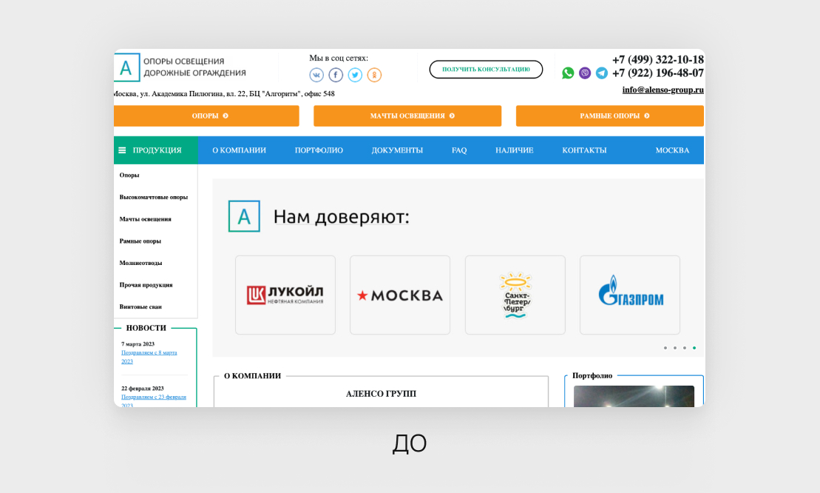Open ПОРТФОЛИО in navigation bar
Image resolution: width=820 pixels, height=493 pixels.
point(319,150)
